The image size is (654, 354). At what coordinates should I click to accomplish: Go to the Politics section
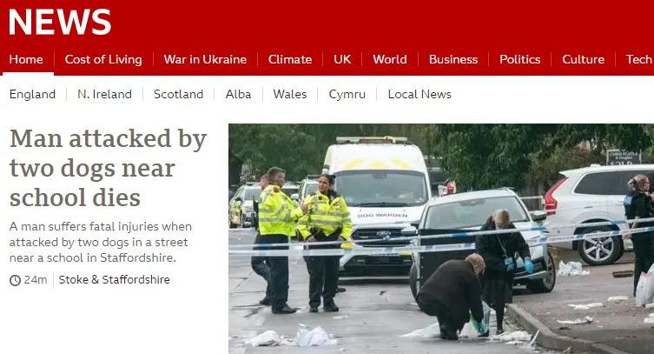point(520,59)
